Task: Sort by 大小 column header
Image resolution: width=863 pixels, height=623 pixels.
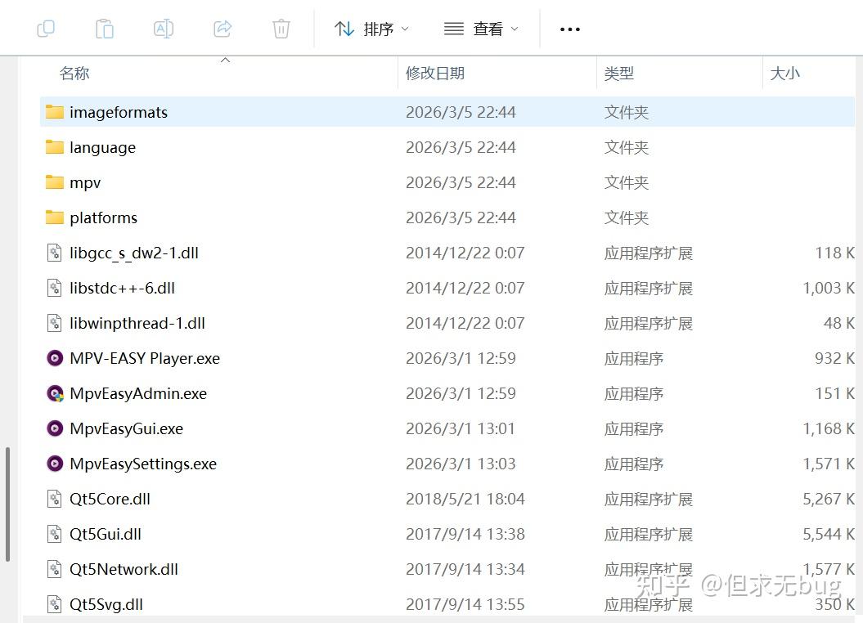Action: point(784,73)
